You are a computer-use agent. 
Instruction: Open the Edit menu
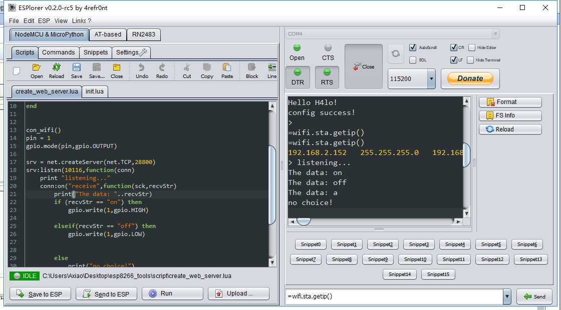[x=29, y=20]
